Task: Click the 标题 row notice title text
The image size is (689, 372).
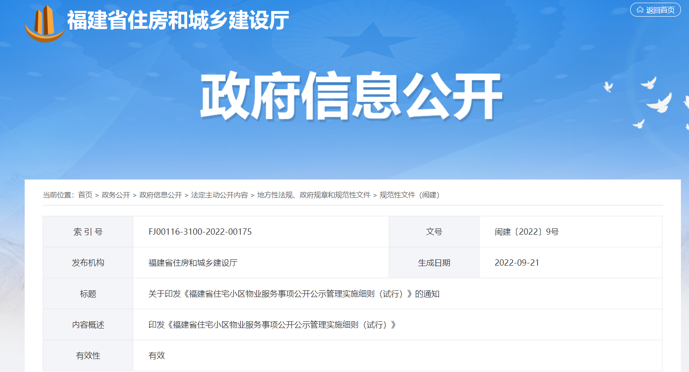Action: [294, 294]
